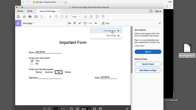The width and height of the screenshot is (196, 110).
Task: Close the Fill & Sign toolbar
Action: coord(160,23)
